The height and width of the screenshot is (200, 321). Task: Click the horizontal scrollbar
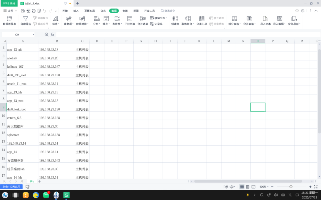click(x=248, y=181)
